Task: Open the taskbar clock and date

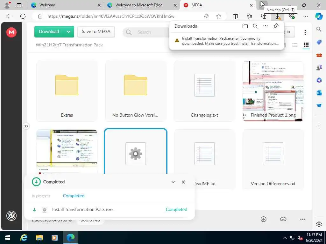Action: click(314, 238)
